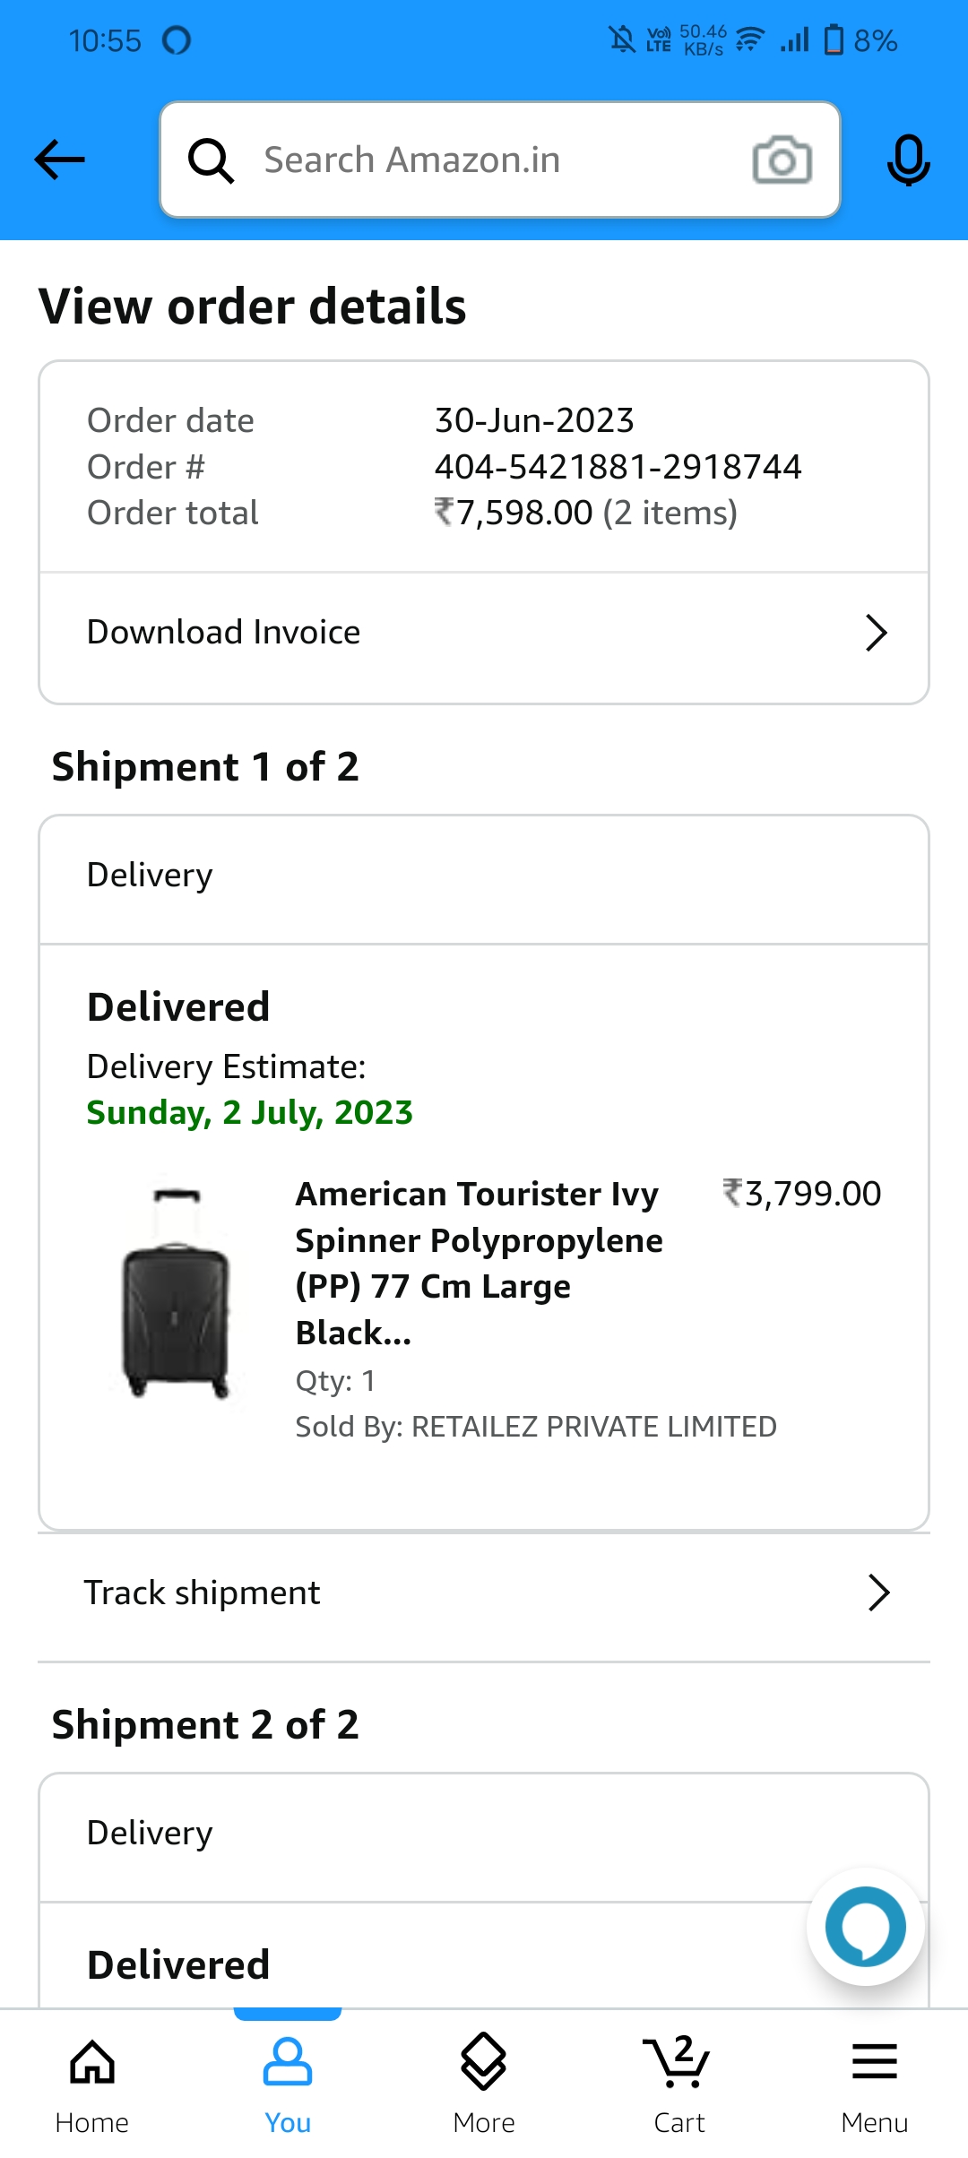Viewport: 968px width, 2158px height.
Task: Open American Tourister Ivy Spinner product title
Action: click(x=480, y=1263)
